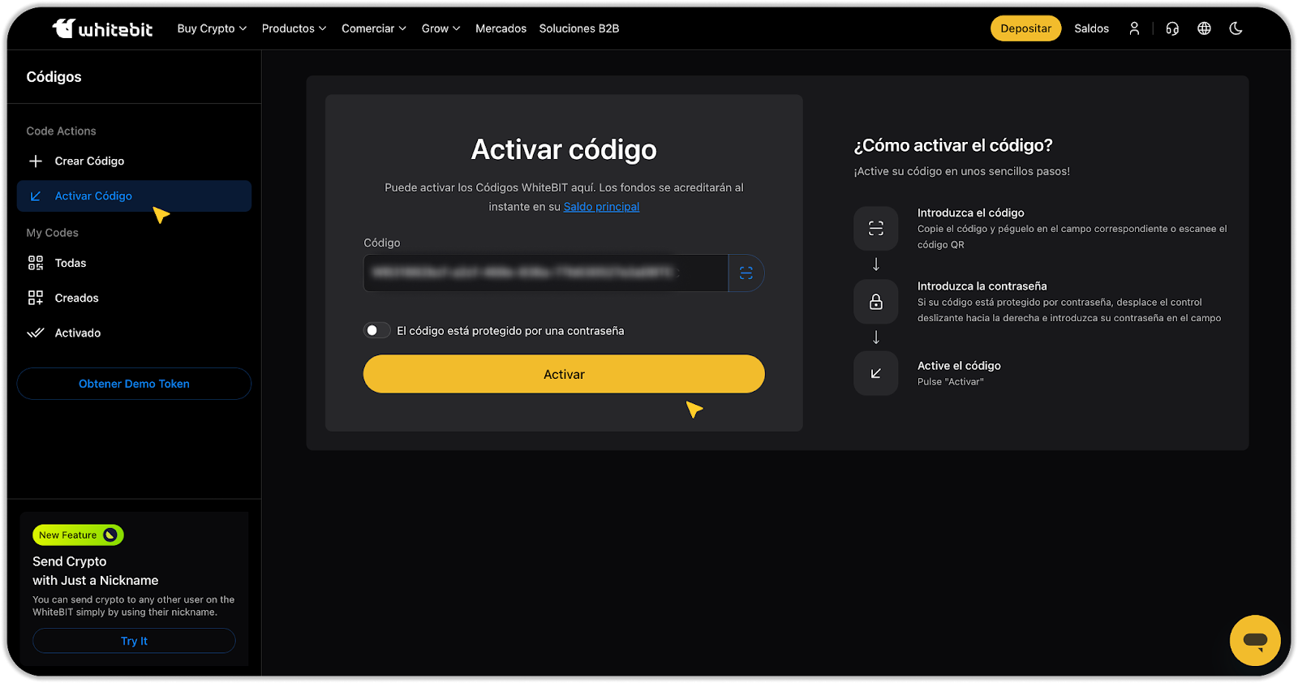Open the Comerciar dropdown
Image resolution: width=1298 pixels, height=683 pixels.
(373, 28)
